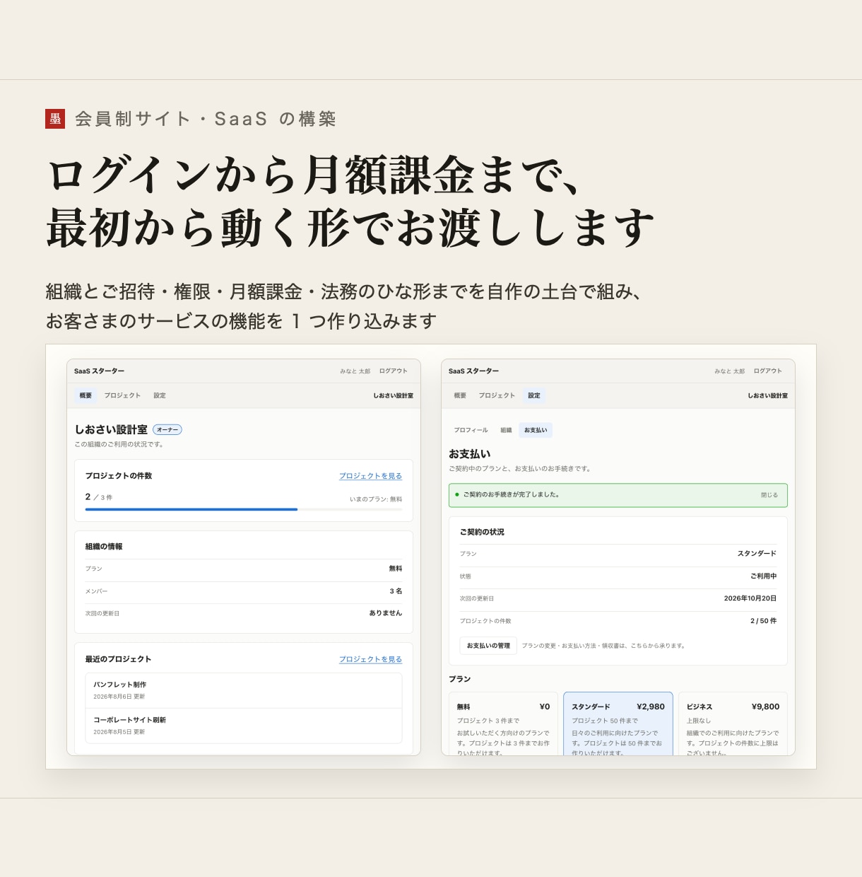Open the コーポレートサイト刷新 project row
The height and width of the screenshot is (877, 862).
tap(244, 726)
